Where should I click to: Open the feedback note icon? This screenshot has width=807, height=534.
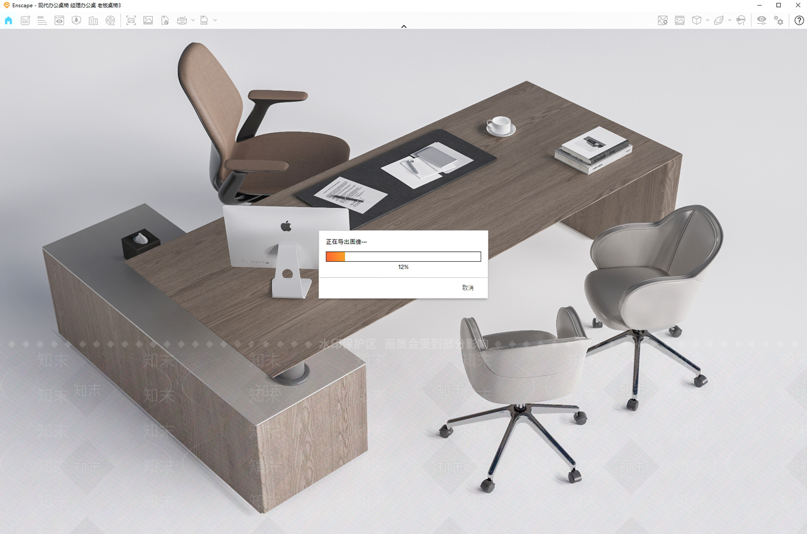pyautogui.click(x=25, y=20)
